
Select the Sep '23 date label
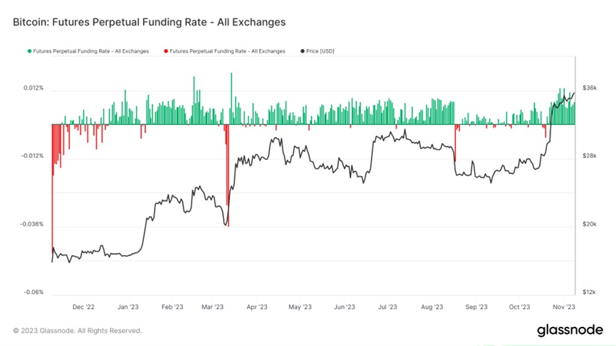click(476, 307)
